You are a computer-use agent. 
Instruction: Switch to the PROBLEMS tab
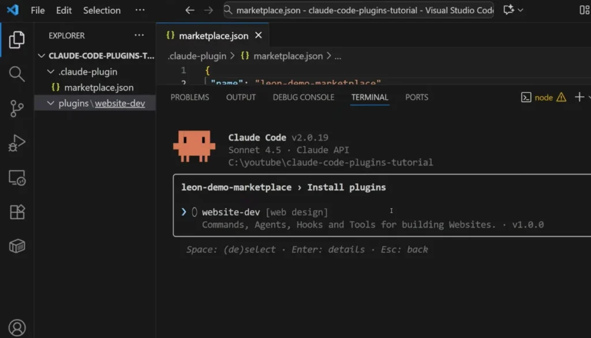[x=190, y=97]
